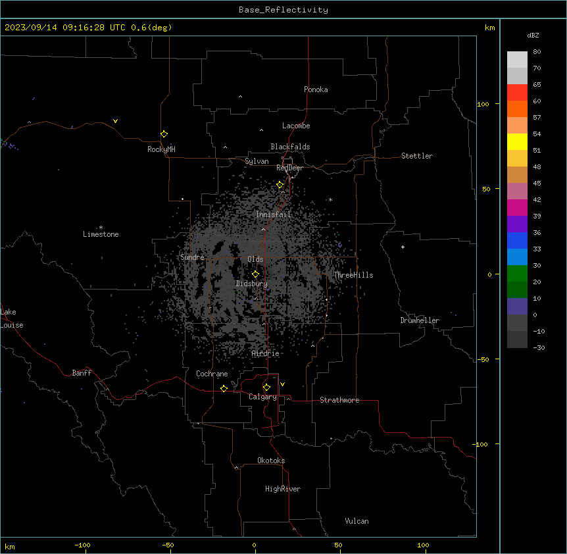
Task: Click the Stettler city label
Action: point(417,156)
